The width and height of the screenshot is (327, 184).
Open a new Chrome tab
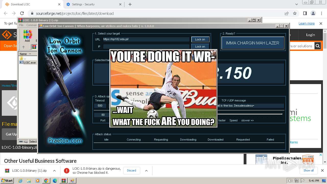130,4
